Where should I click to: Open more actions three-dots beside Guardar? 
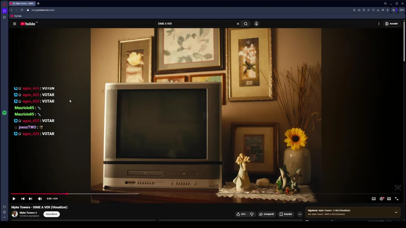coord(300,214)
